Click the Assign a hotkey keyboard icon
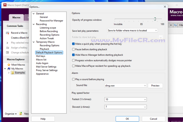 point(7,48)
